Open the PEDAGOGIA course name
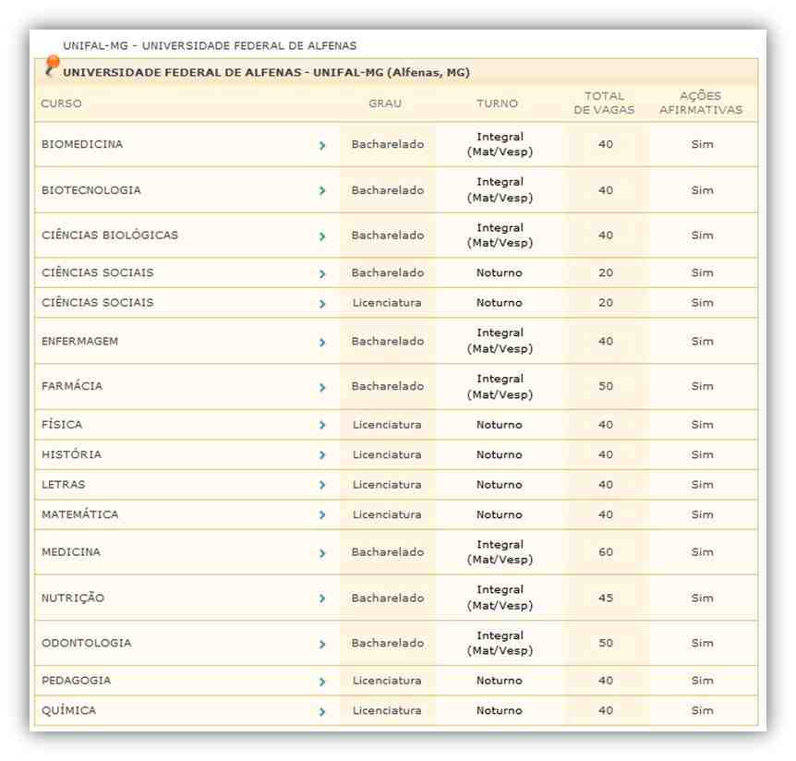 (x=76, y=681)
